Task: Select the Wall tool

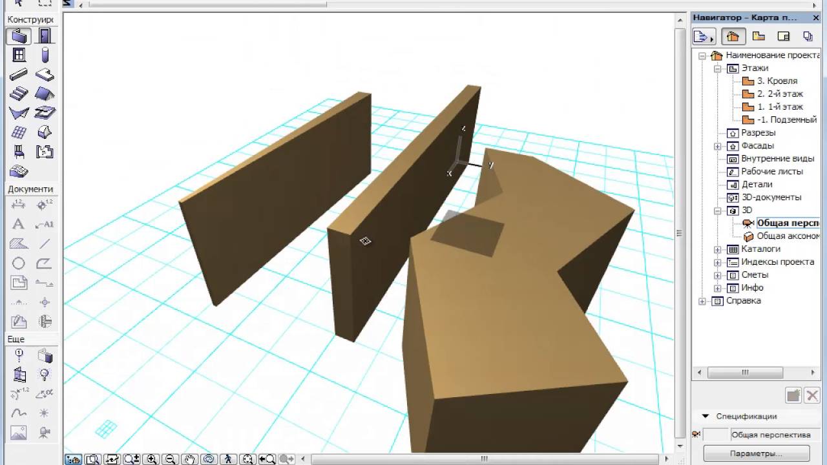Action: [x=19, y=36]
